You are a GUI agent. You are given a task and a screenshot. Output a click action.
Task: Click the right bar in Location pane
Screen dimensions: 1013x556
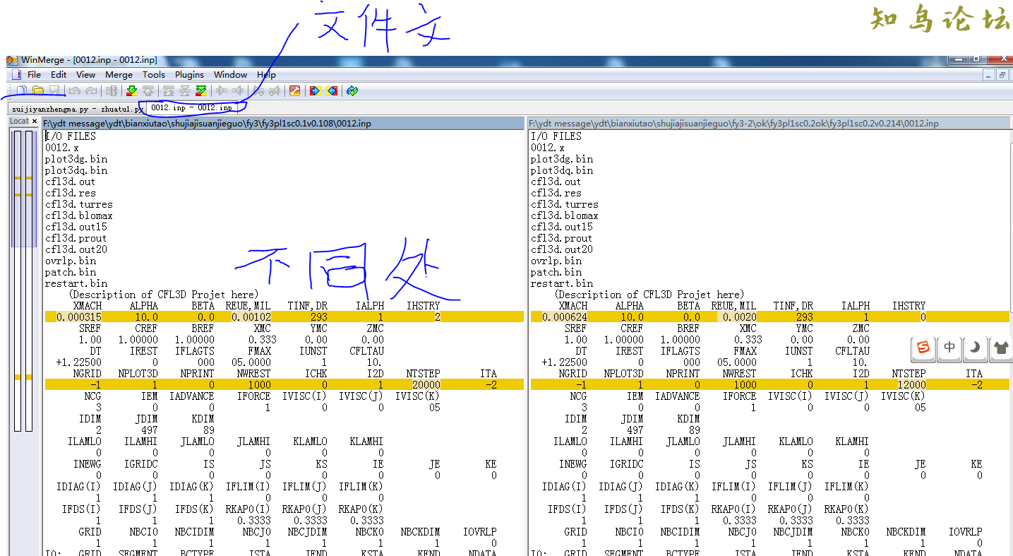point(29,280)
